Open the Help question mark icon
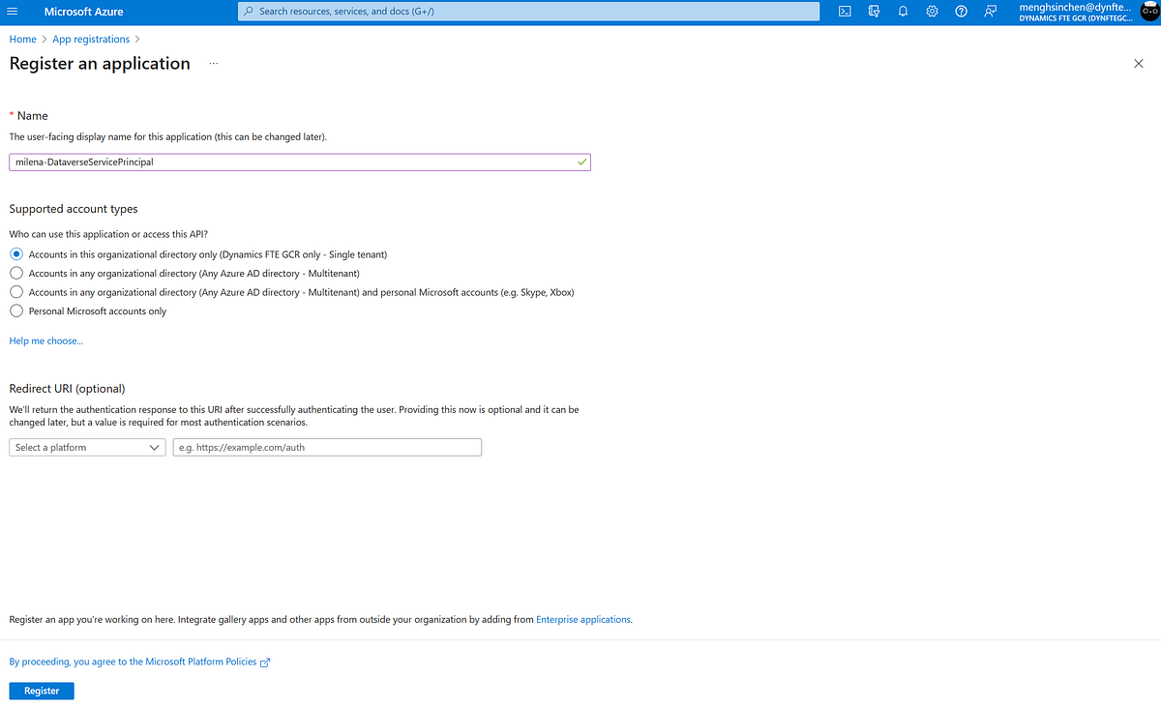Screen dimensions: 1161x708 [961, 12]
